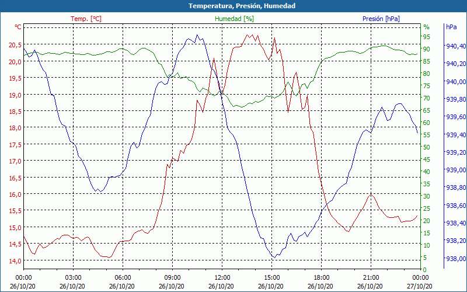Click the '17,0' temperature axis value
The width and height of the screenshot is (467, 292).
[x=15, y=161]
